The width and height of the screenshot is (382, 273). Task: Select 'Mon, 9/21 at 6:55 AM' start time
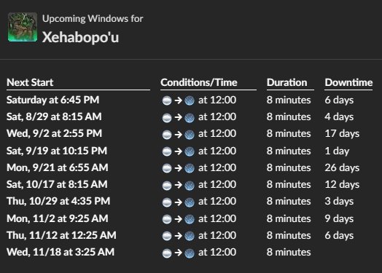58,167
